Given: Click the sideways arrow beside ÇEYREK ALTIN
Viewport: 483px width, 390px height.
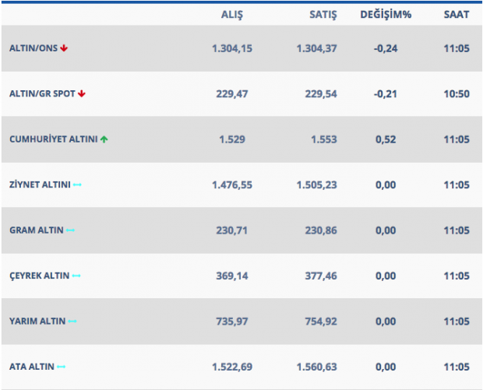Looking at the screenshot, I should pyautogui.click(x=76, y=276).
